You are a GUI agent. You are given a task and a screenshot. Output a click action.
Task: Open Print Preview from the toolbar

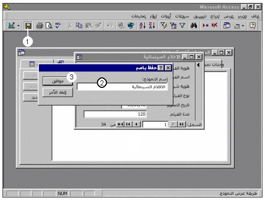pos(49,26)
